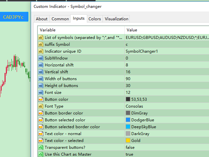The image size is (209, 157).
Task: Select the Horizontal shift label
Action: pos(59,65)
